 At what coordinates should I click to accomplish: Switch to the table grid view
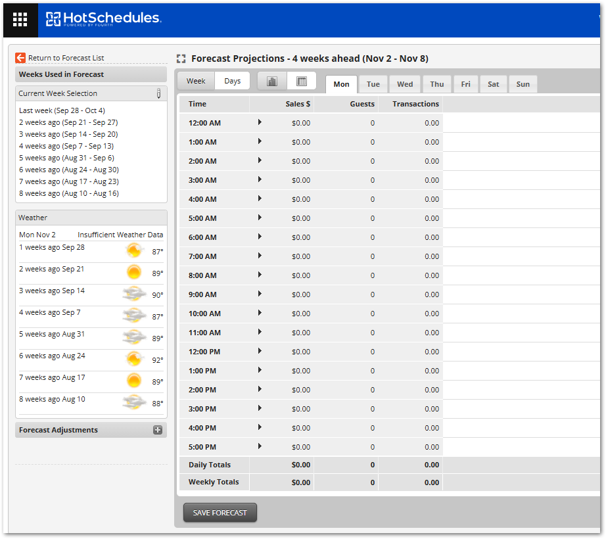[302, 81]
